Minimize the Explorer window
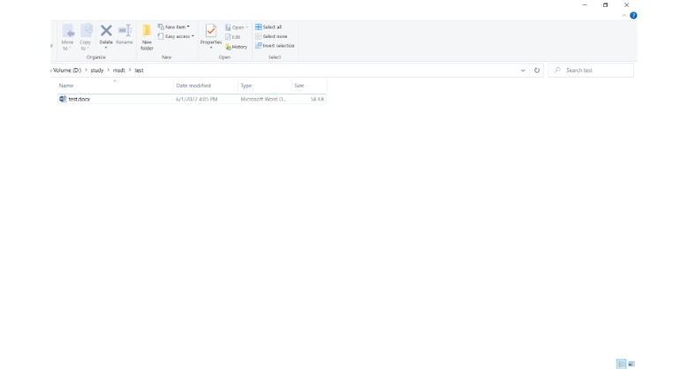 (585, 5)
